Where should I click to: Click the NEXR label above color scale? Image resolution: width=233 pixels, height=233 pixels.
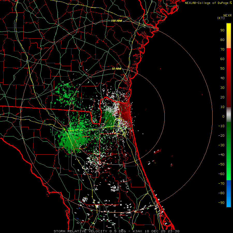(228, 16)
